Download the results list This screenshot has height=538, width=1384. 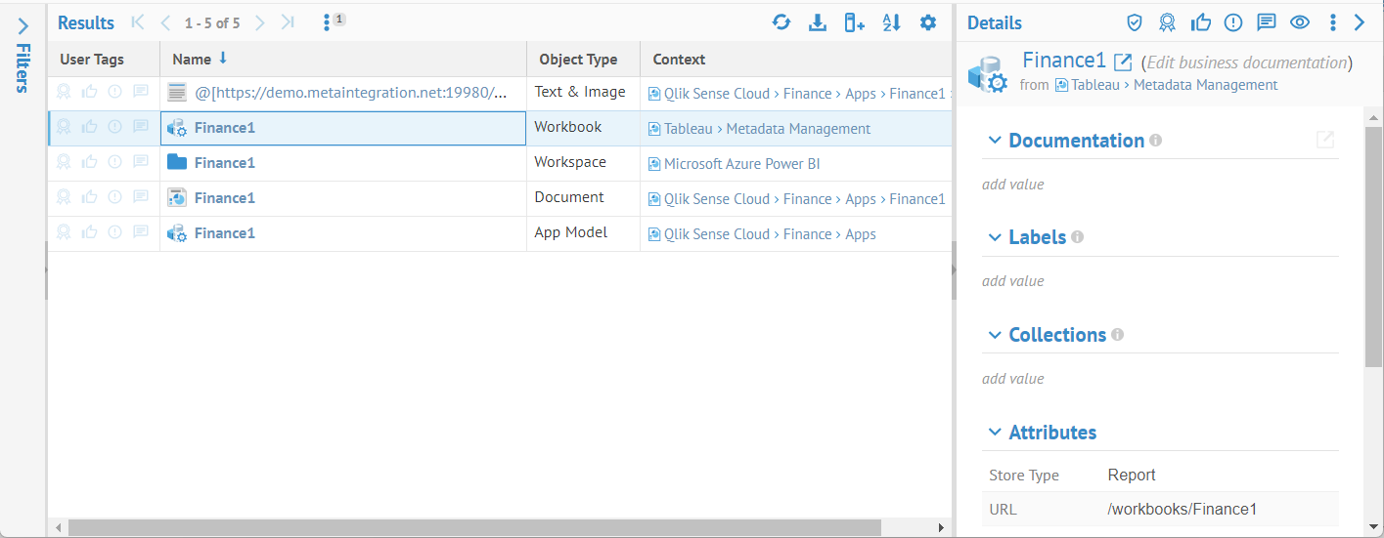(818, 22)
